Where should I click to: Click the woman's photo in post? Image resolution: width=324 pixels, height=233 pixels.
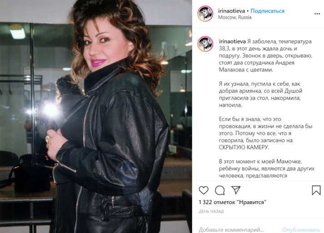pos(96,116)
